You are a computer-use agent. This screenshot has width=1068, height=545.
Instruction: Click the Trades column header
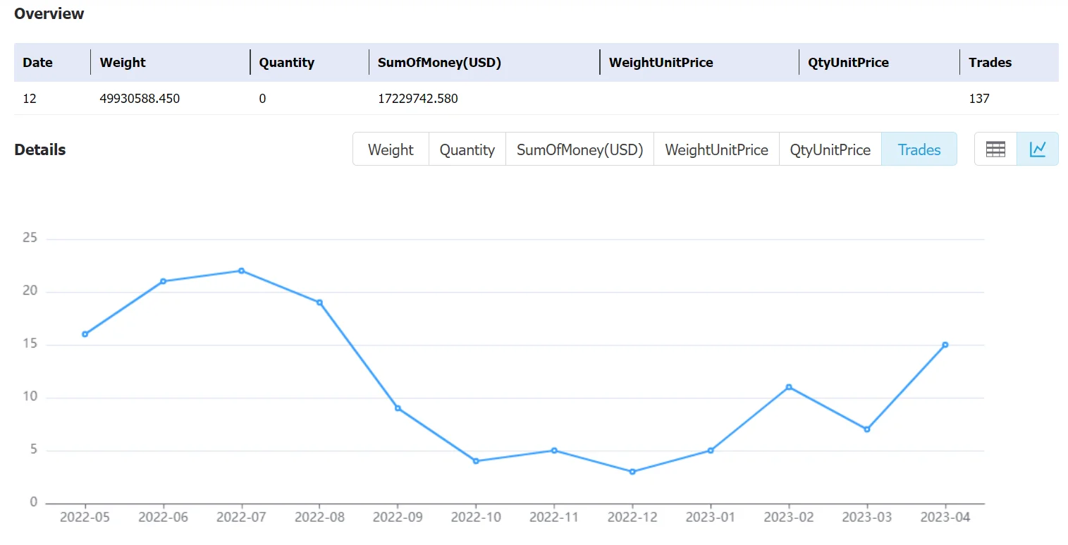(990, 62)
